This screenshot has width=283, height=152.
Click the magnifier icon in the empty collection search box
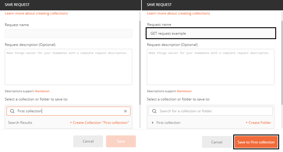[154, 111]
